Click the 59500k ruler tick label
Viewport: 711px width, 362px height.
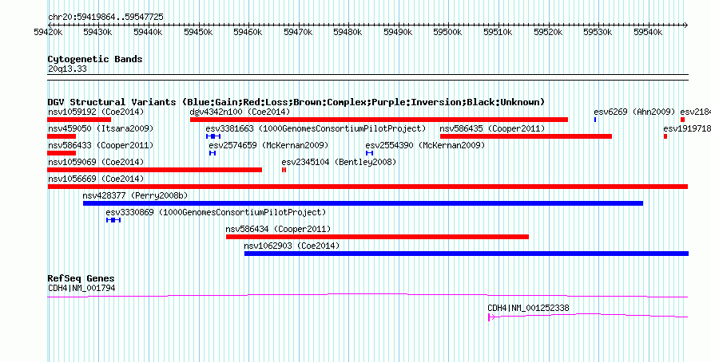click(x=448, y=32)
